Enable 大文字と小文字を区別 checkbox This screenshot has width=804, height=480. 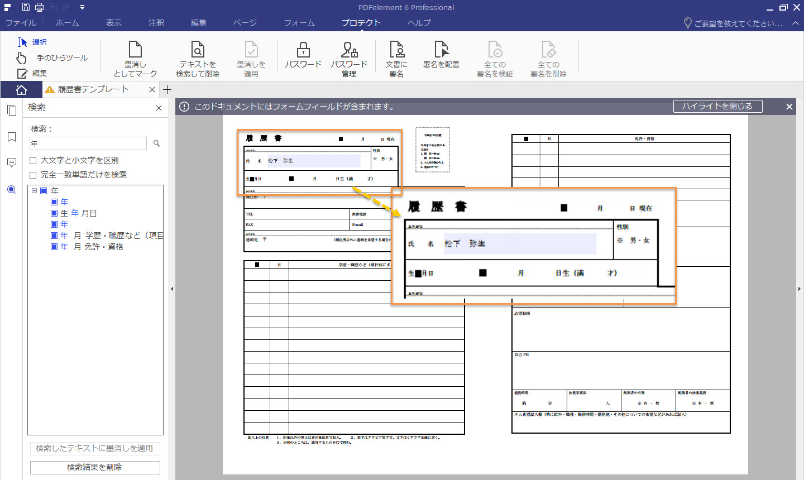(33, 160)
